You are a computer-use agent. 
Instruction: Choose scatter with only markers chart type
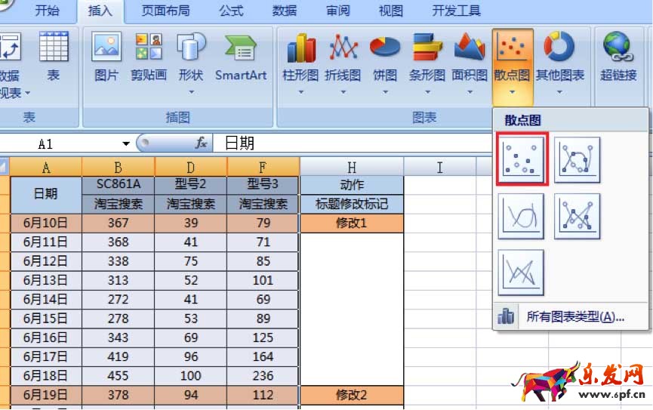(x=522, y=159)
